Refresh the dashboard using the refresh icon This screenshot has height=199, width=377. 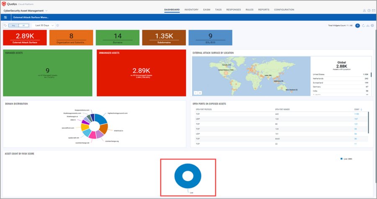363,26
